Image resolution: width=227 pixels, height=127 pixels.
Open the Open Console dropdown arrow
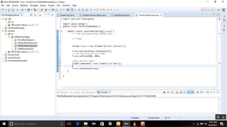click(211, 92)
